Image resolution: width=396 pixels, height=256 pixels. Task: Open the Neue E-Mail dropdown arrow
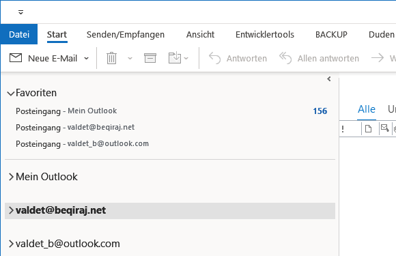click(x=87, y=59)
